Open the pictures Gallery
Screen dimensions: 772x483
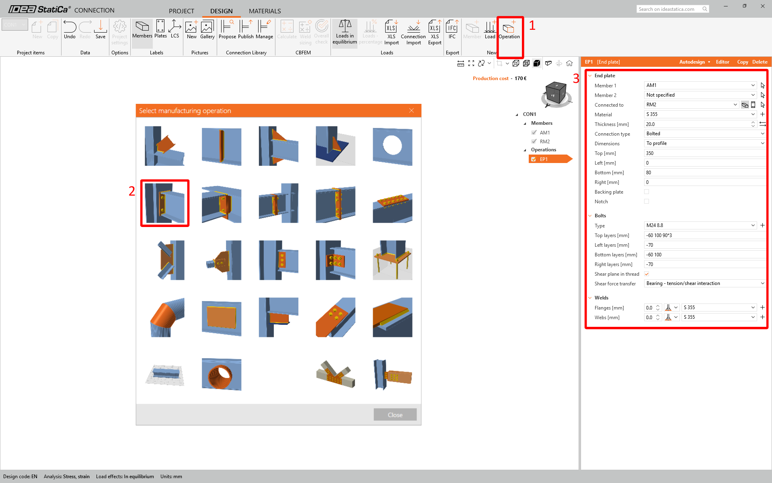click(x=207, y=30)
